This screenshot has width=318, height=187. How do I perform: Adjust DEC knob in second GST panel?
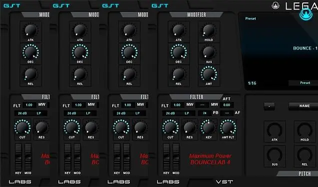[80, 52]
